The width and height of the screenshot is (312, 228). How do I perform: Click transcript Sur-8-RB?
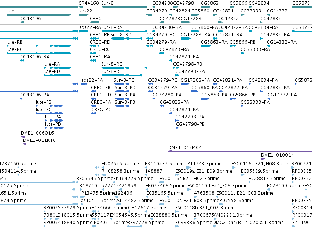[x=111, y=71]
